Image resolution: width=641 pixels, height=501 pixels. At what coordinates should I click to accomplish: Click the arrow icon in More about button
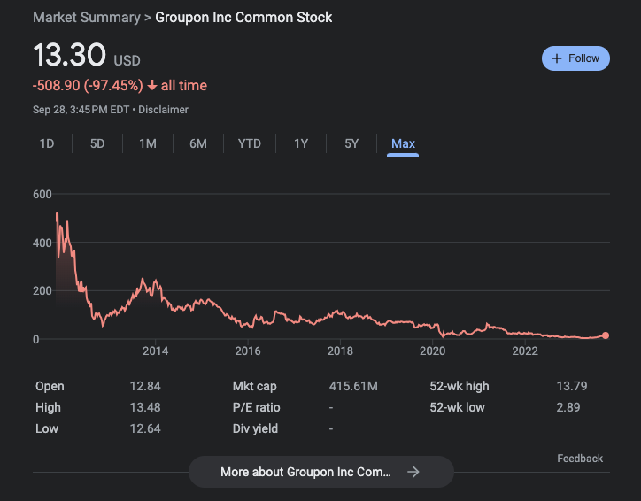click(413, 472)
